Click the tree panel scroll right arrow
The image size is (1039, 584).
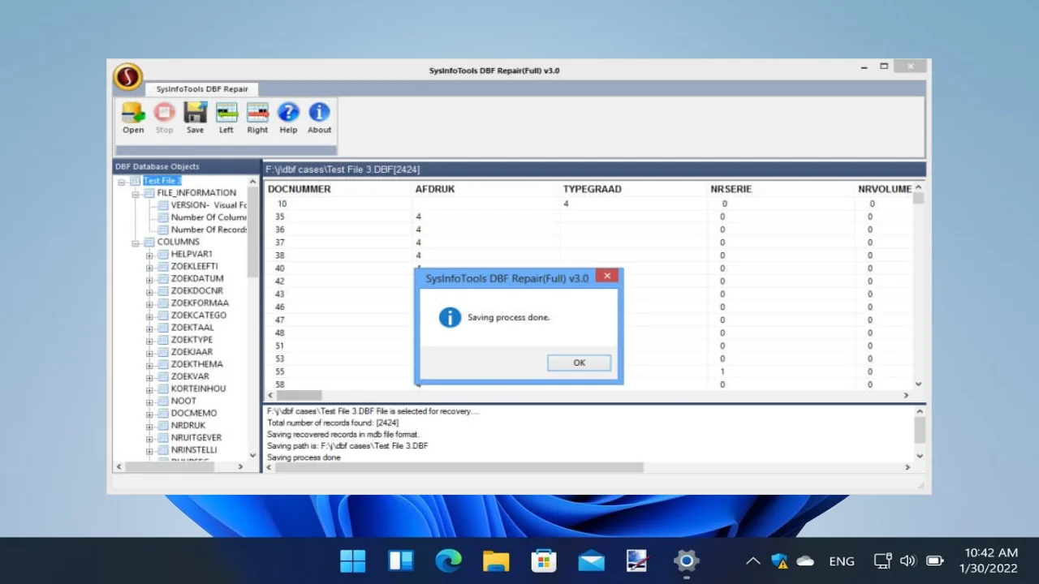pyautogui.click(x=240, y=467)
